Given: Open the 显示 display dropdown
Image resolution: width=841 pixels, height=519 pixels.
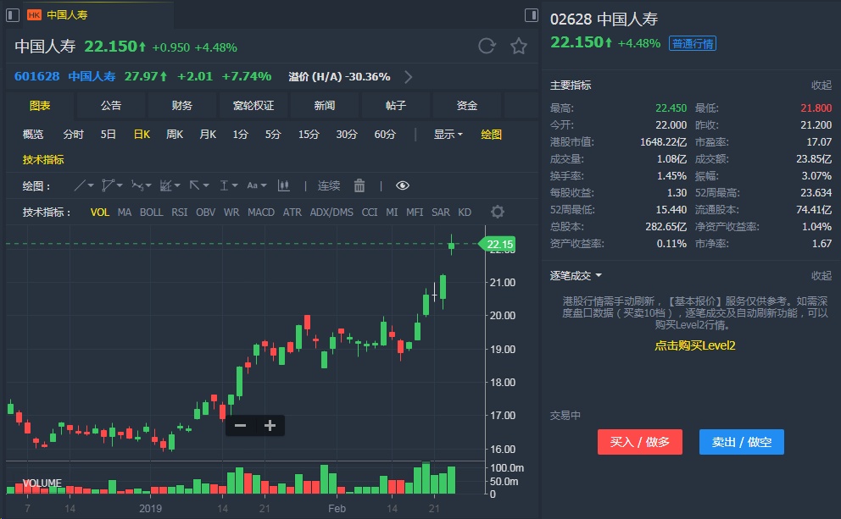Looking at the screenshot, I should (x=448, y=134).
